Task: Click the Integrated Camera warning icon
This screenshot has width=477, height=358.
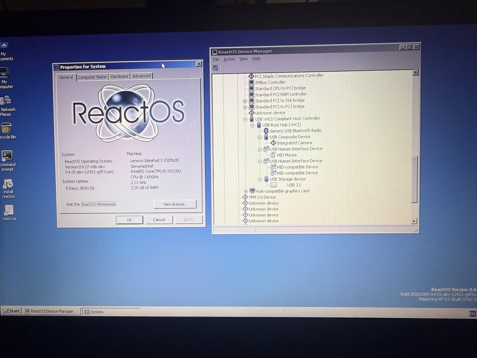Action: (273, 142)
